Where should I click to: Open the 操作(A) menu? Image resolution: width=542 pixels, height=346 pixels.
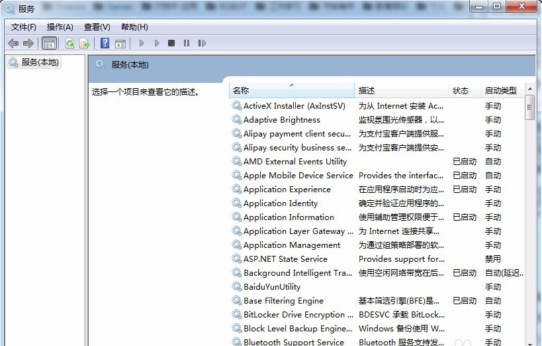click(x=60, y=27)
